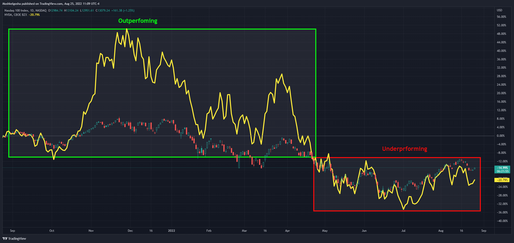Click the −40.00% price scale label
The height and width of the screenshot is (243, 514).
(502, 221)
